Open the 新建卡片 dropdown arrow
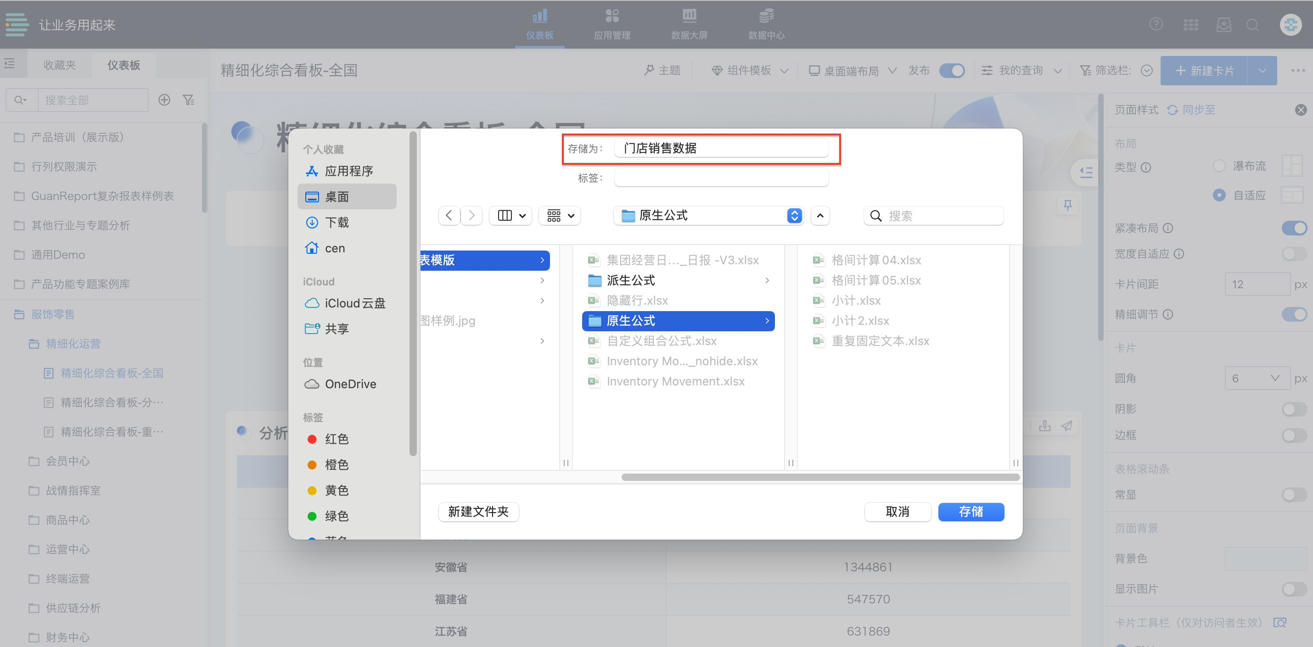The image size is (1313, 647). point(1262,70)
